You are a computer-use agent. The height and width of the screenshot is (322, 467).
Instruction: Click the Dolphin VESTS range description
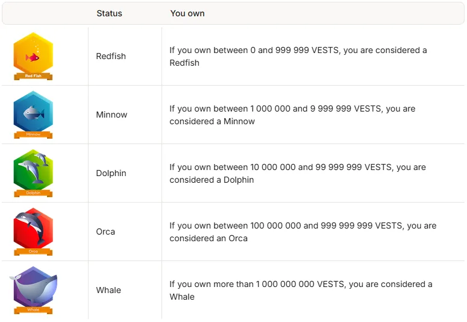[298, 173]
